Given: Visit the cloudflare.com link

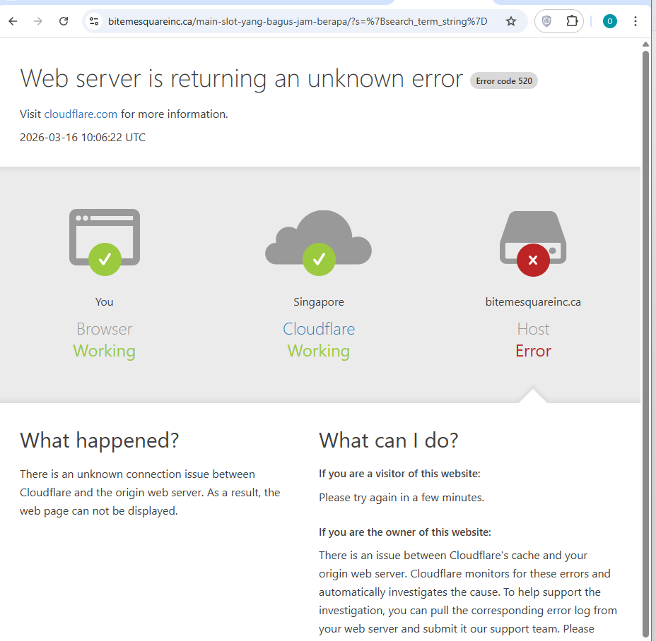Looking at the screenshot, I should 81,114.
